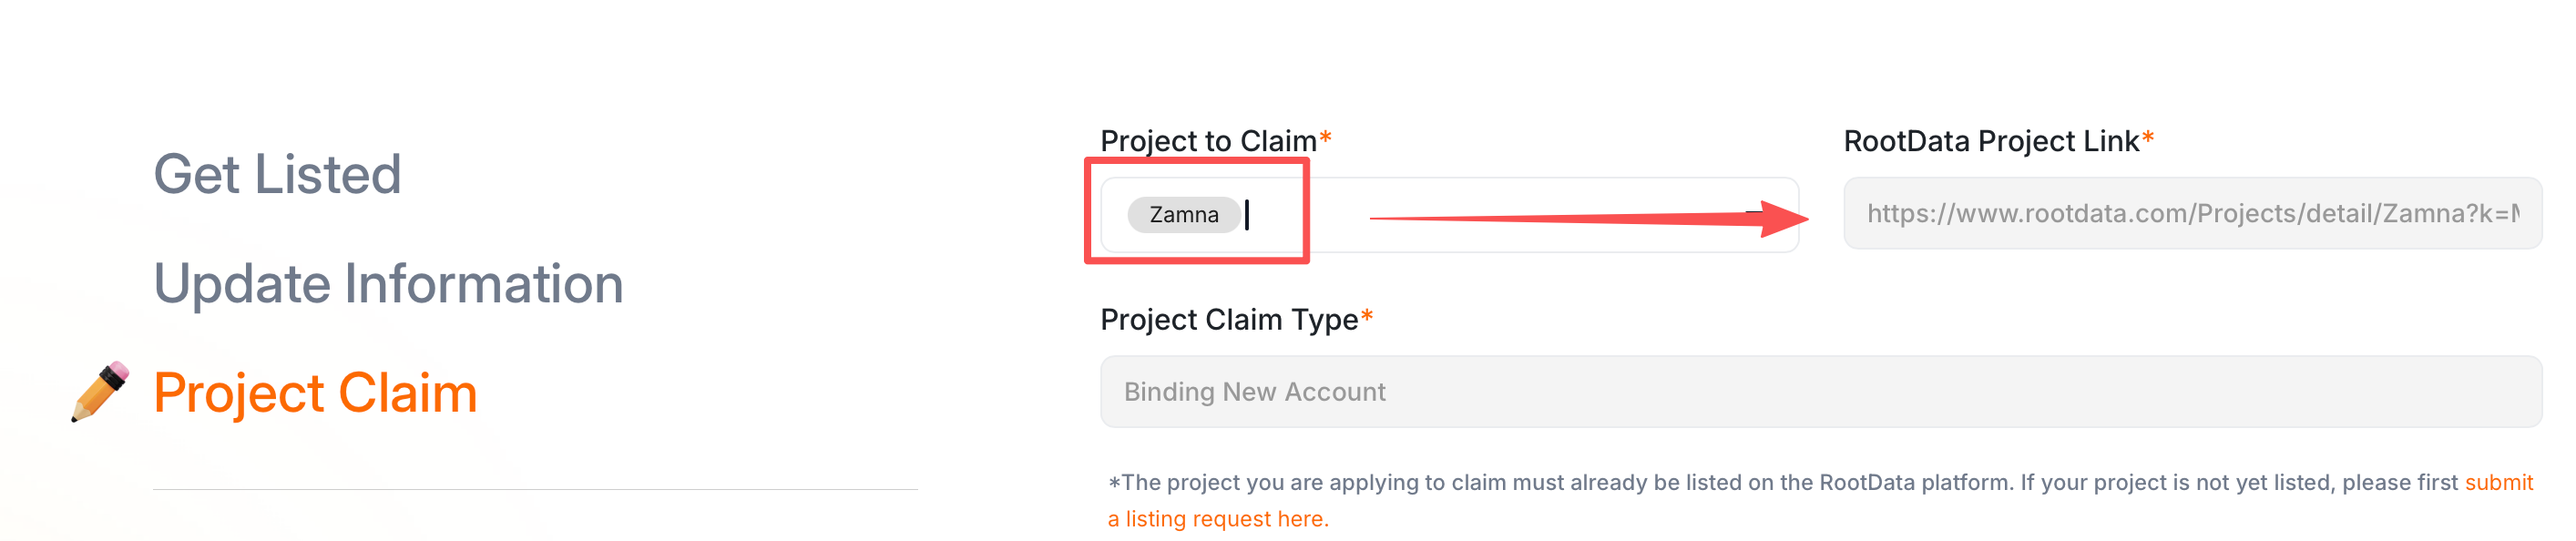This screenshot has height=541, width=2576.
Task: Click the "RootData Project Link" field label
Action: [1990, 141]
